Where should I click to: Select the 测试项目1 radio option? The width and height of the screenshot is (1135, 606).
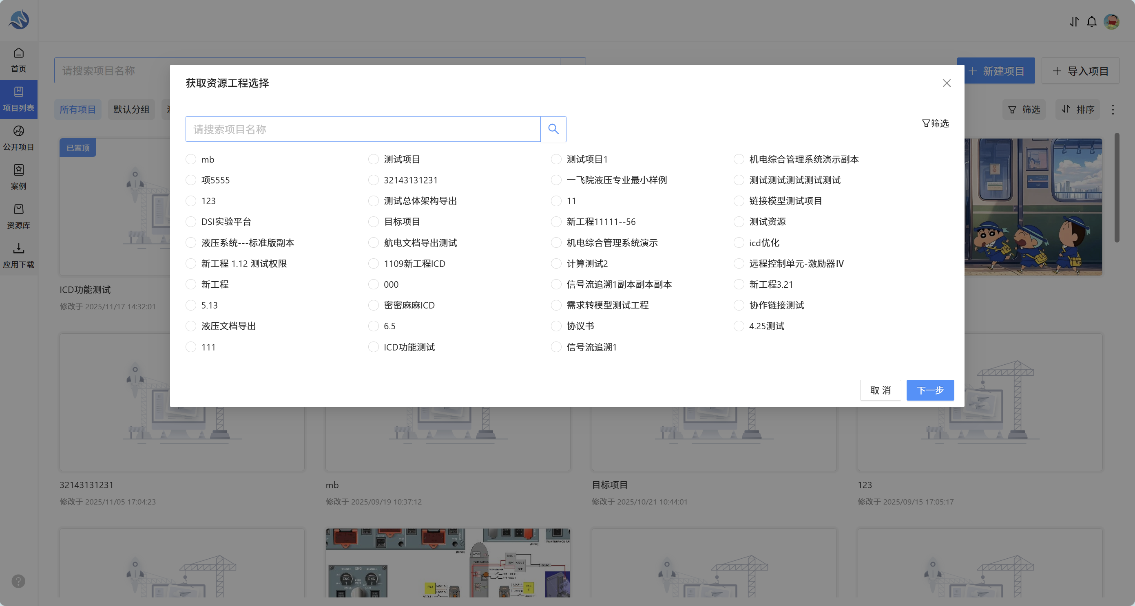[x=556, y=159]
